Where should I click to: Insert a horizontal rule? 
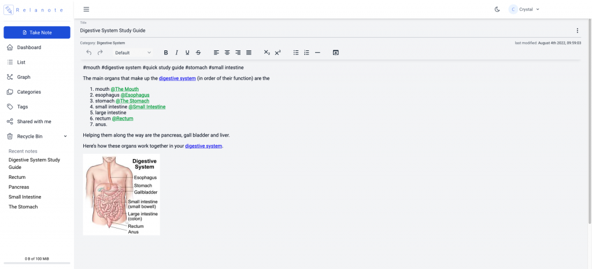(317, 53)
